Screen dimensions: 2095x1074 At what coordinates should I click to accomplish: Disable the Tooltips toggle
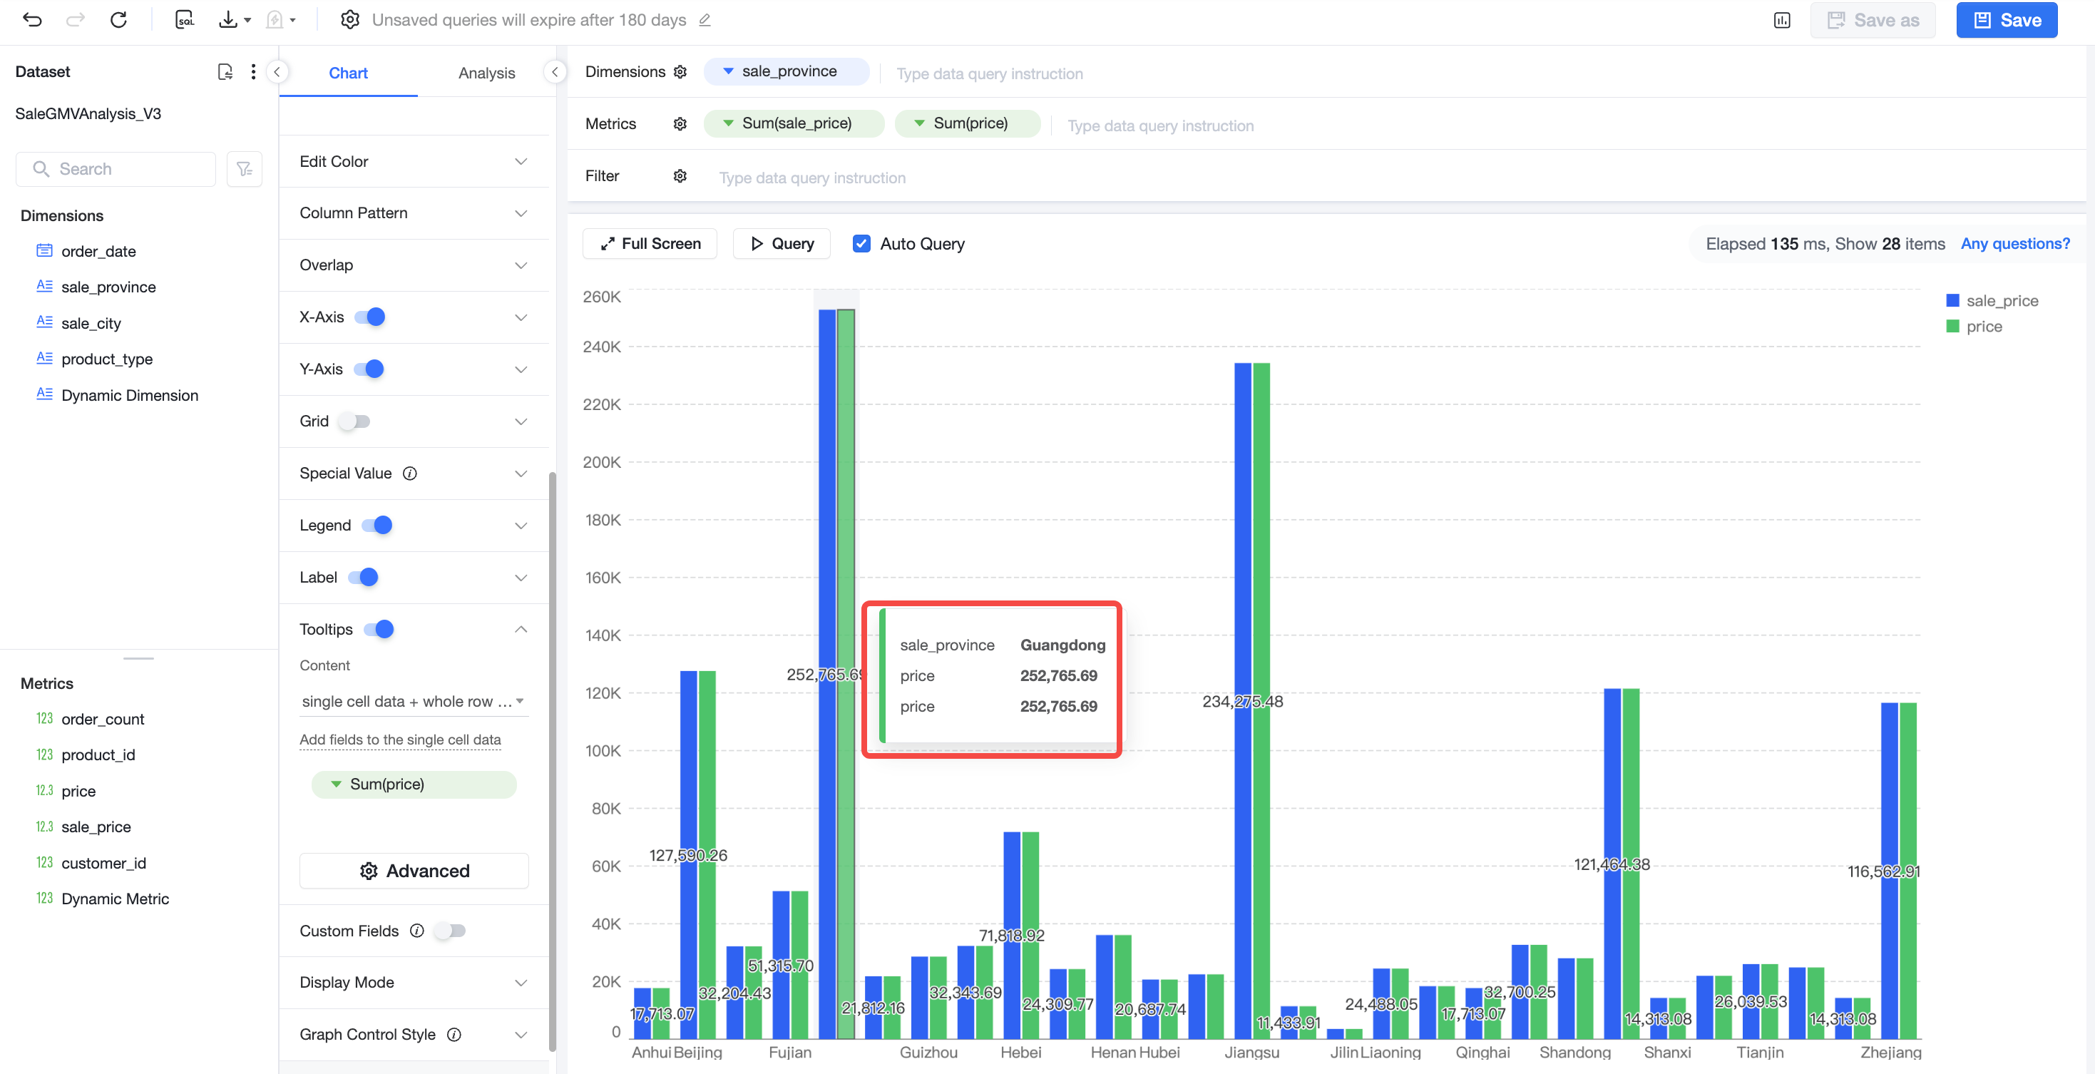tap(379, 629)
